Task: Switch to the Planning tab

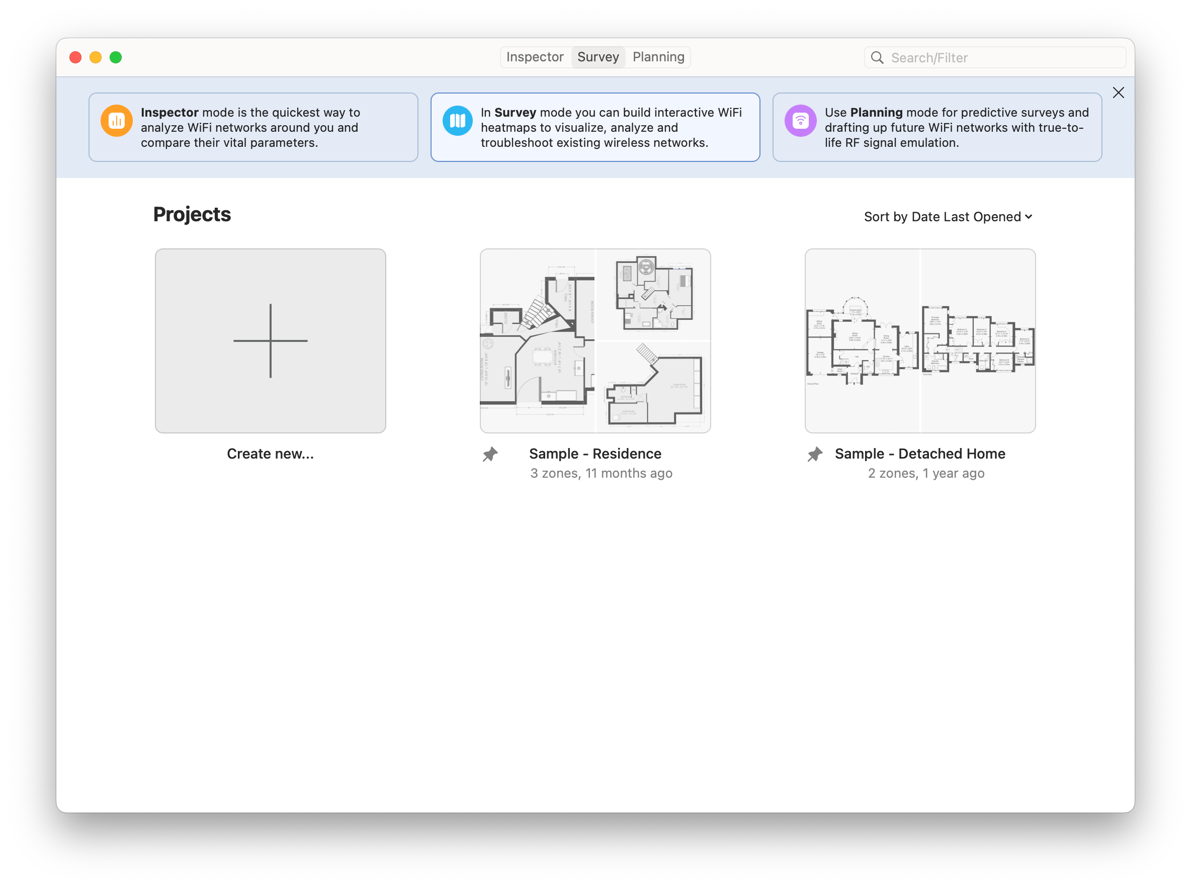Action: [658, 57]
